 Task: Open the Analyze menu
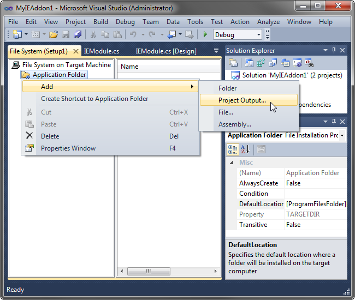[269, 22]
